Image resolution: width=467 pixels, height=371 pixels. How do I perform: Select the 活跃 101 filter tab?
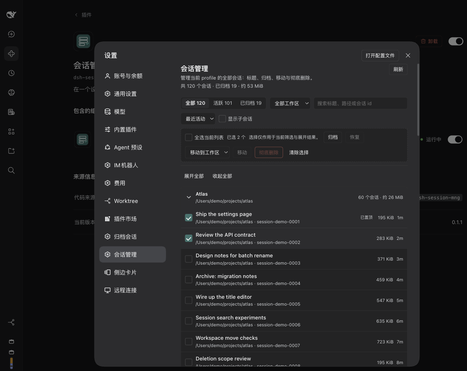pyautogui.click(x=223, y=103)
